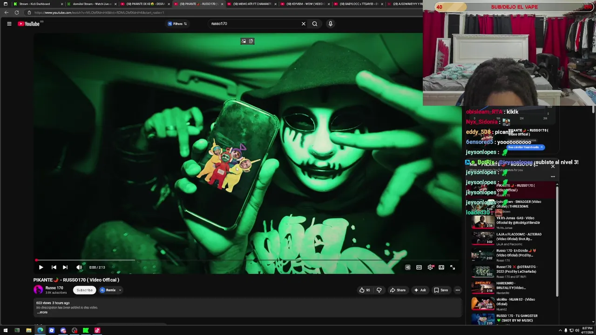The image size is (596, 335).
Task: Open the green Kick app in taskbar
Action: coord(86,331)
